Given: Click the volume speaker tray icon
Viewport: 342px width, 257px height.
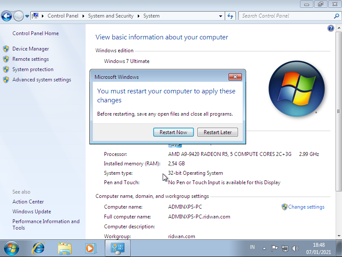Looking at the screenshot, I should coord(295,248).
